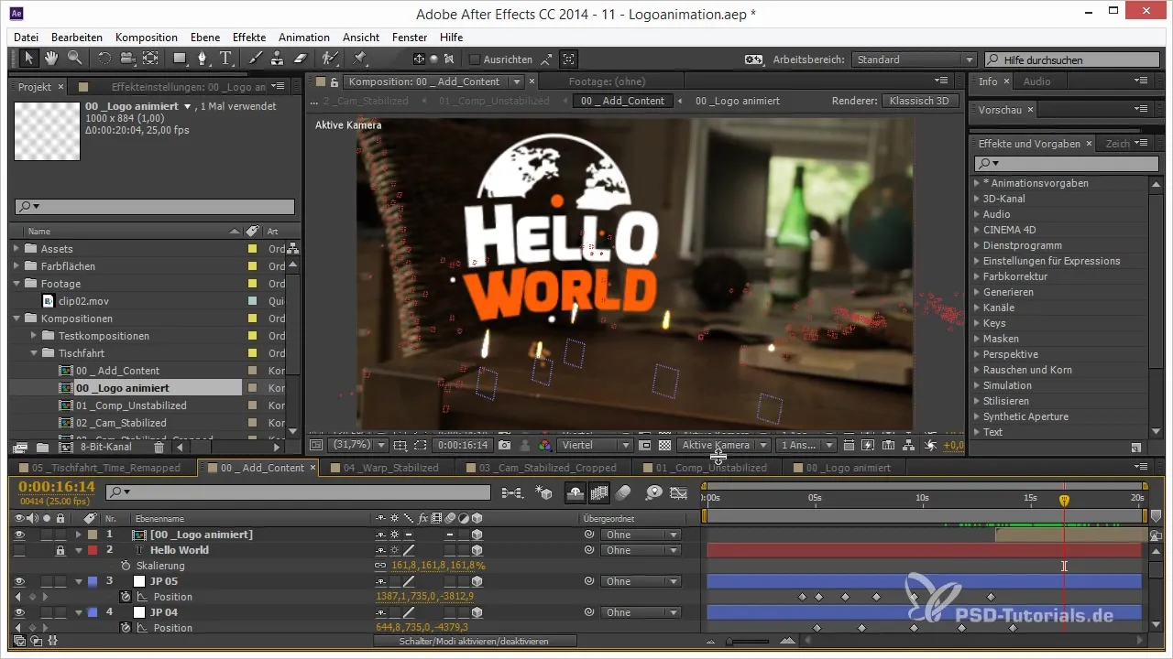The width and height of the screenshot is (1173, 659).
Task: Hide layer 1 Logo animiert eye
Action: pos(20,535)
